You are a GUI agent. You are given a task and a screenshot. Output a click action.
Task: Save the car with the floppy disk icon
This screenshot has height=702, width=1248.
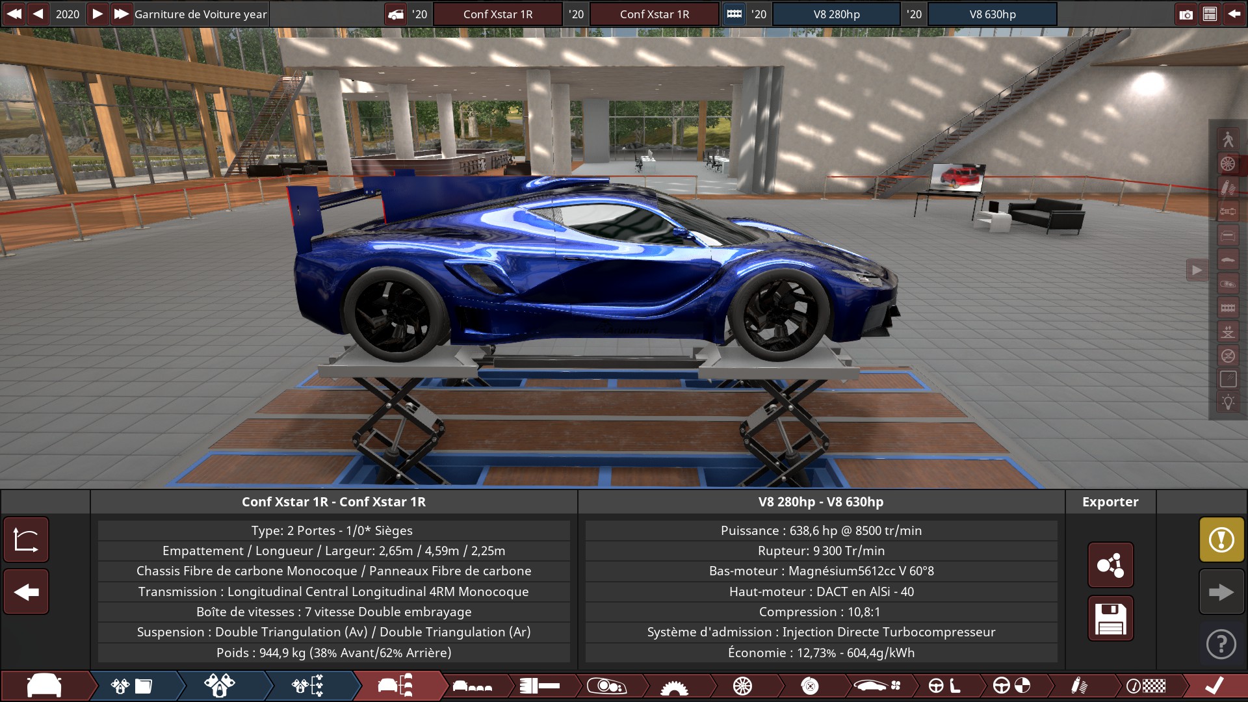pyautogui.click(x=1111, y=618)
